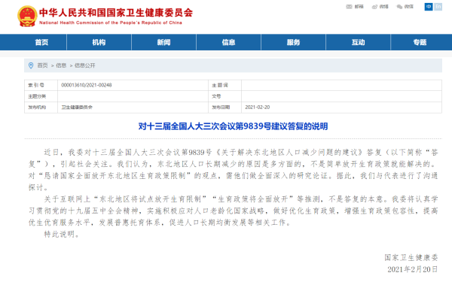This screenshot has height=282, width=452.
Task: Click the mail envelope icon
Action: 349,7
